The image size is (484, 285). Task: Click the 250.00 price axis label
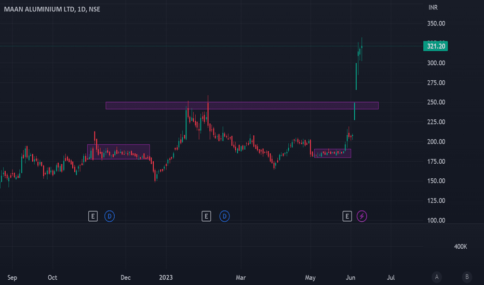436,102
